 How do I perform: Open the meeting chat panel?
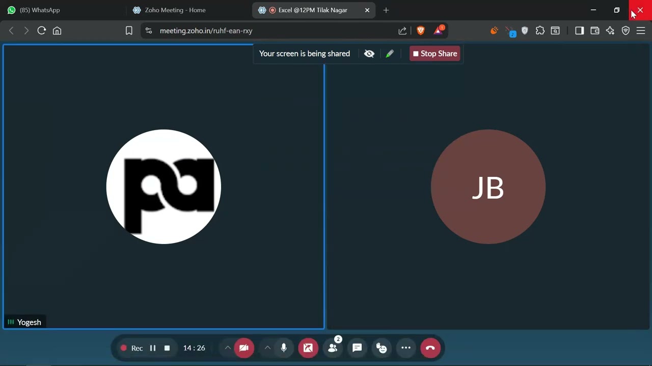tap(357, 348)
